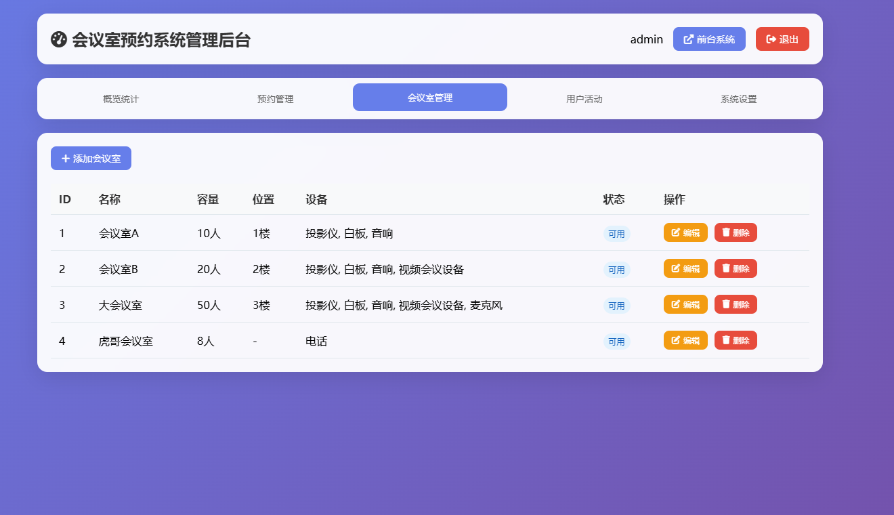
Task: Click the admin username in the header
Action: (646, 39)
